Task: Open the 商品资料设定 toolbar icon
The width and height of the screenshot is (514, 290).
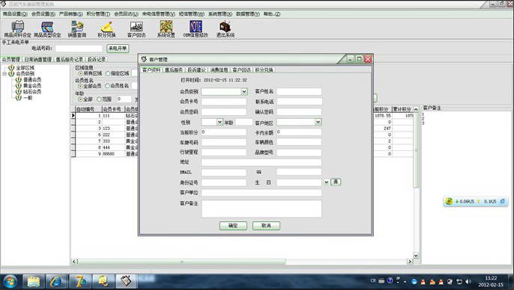Action: click(17, 28)
